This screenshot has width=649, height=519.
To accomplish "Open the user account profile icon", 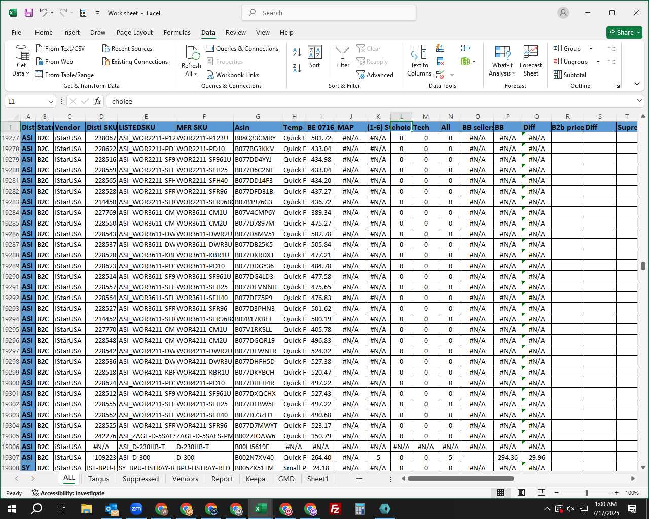I will (x=563, y=13).
